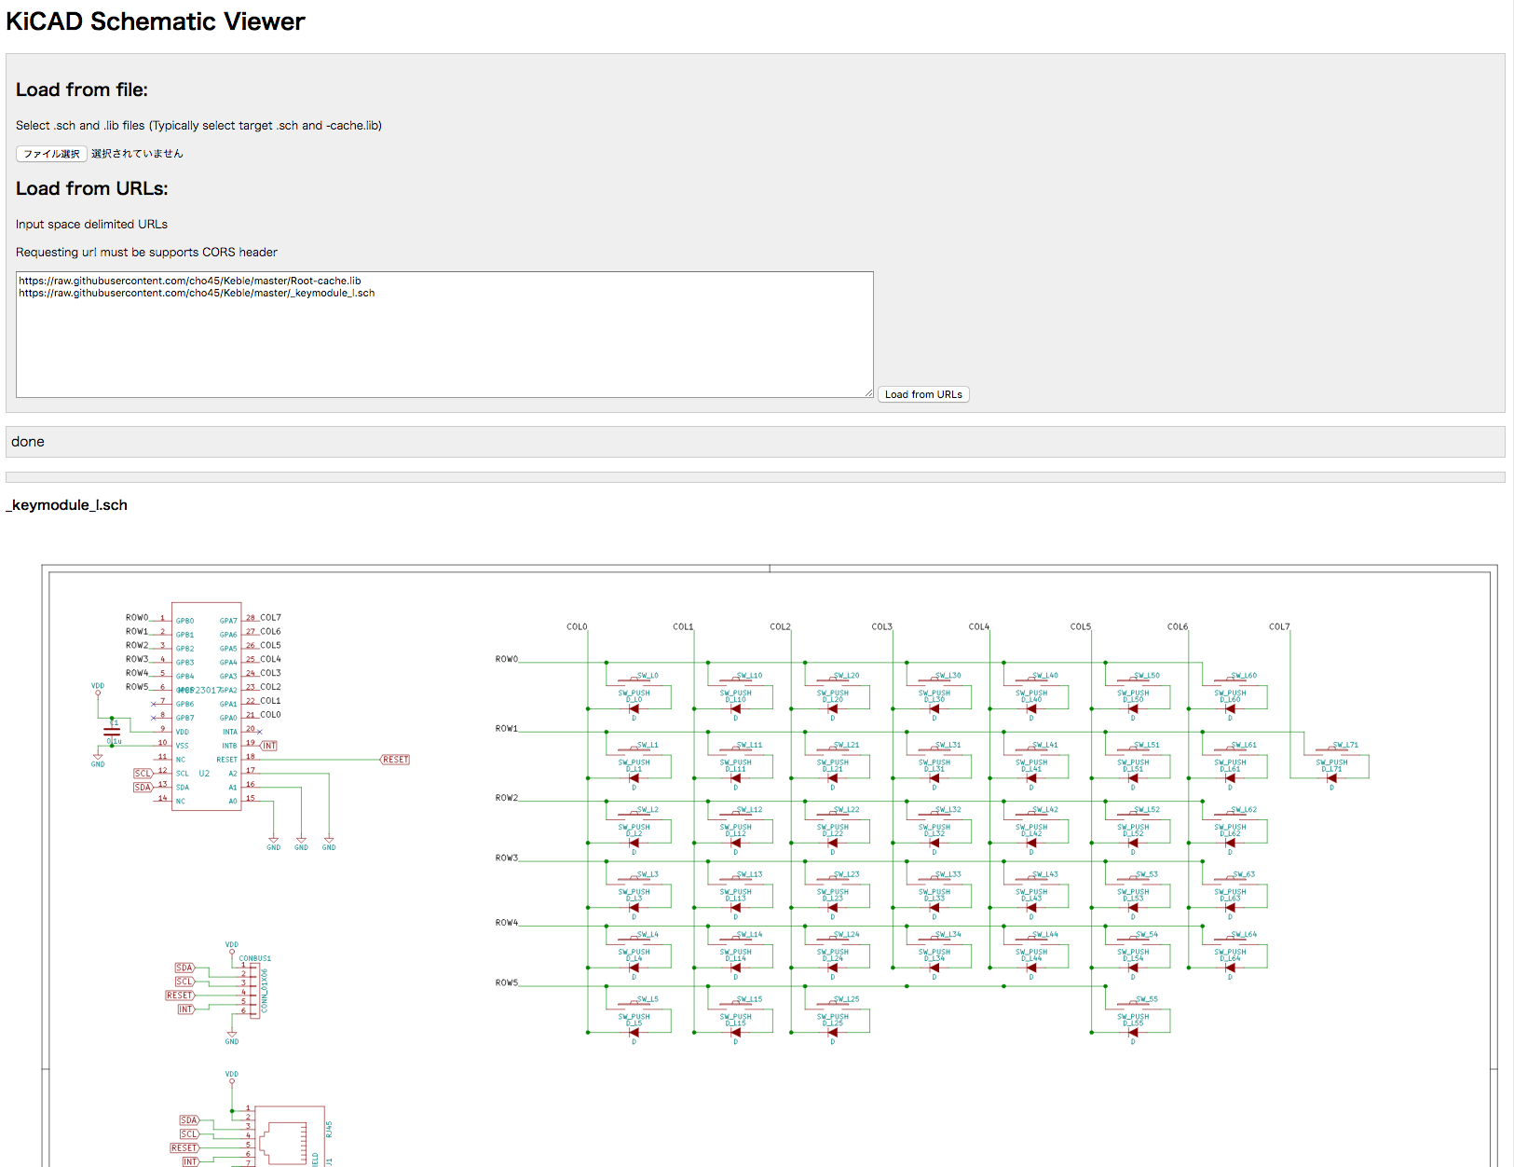Select the SDA label at U2 pin 13
1514x1167 pixels.
[x=142, y=788]
